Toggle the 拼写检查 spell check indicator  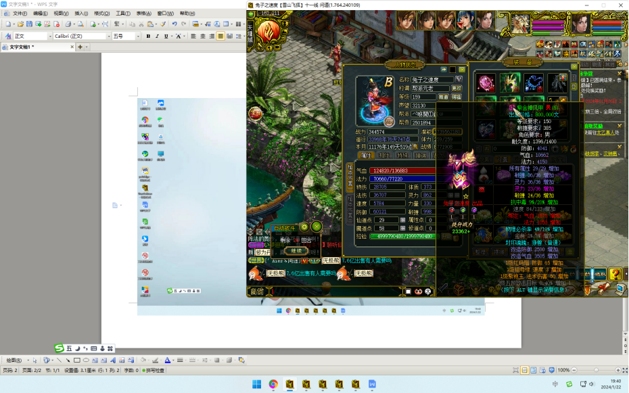[154, 371]
